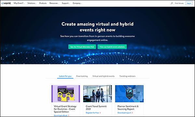Click arrow icon next to Download eBook

tap(69, 115)
